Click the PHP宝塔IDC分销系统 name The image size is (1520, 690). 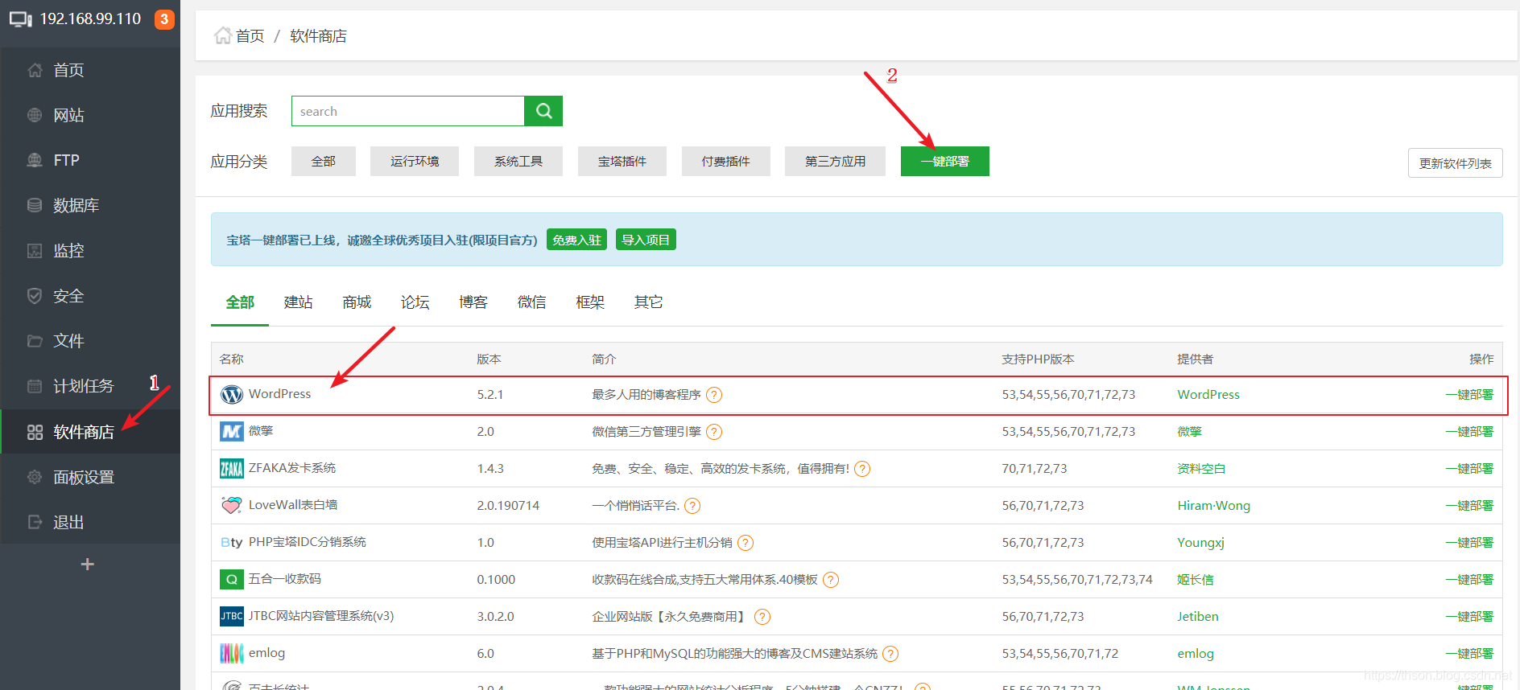pyautogui.click(x=308, y=542)
